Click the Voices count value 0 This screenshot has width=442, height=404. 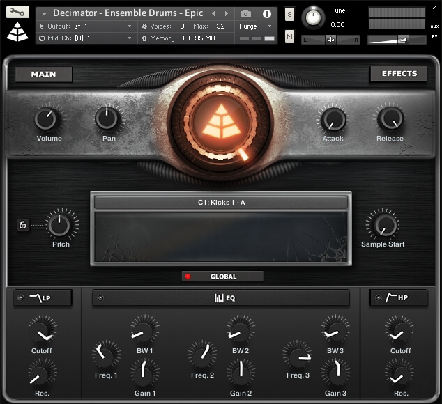[x=182, y=26]
